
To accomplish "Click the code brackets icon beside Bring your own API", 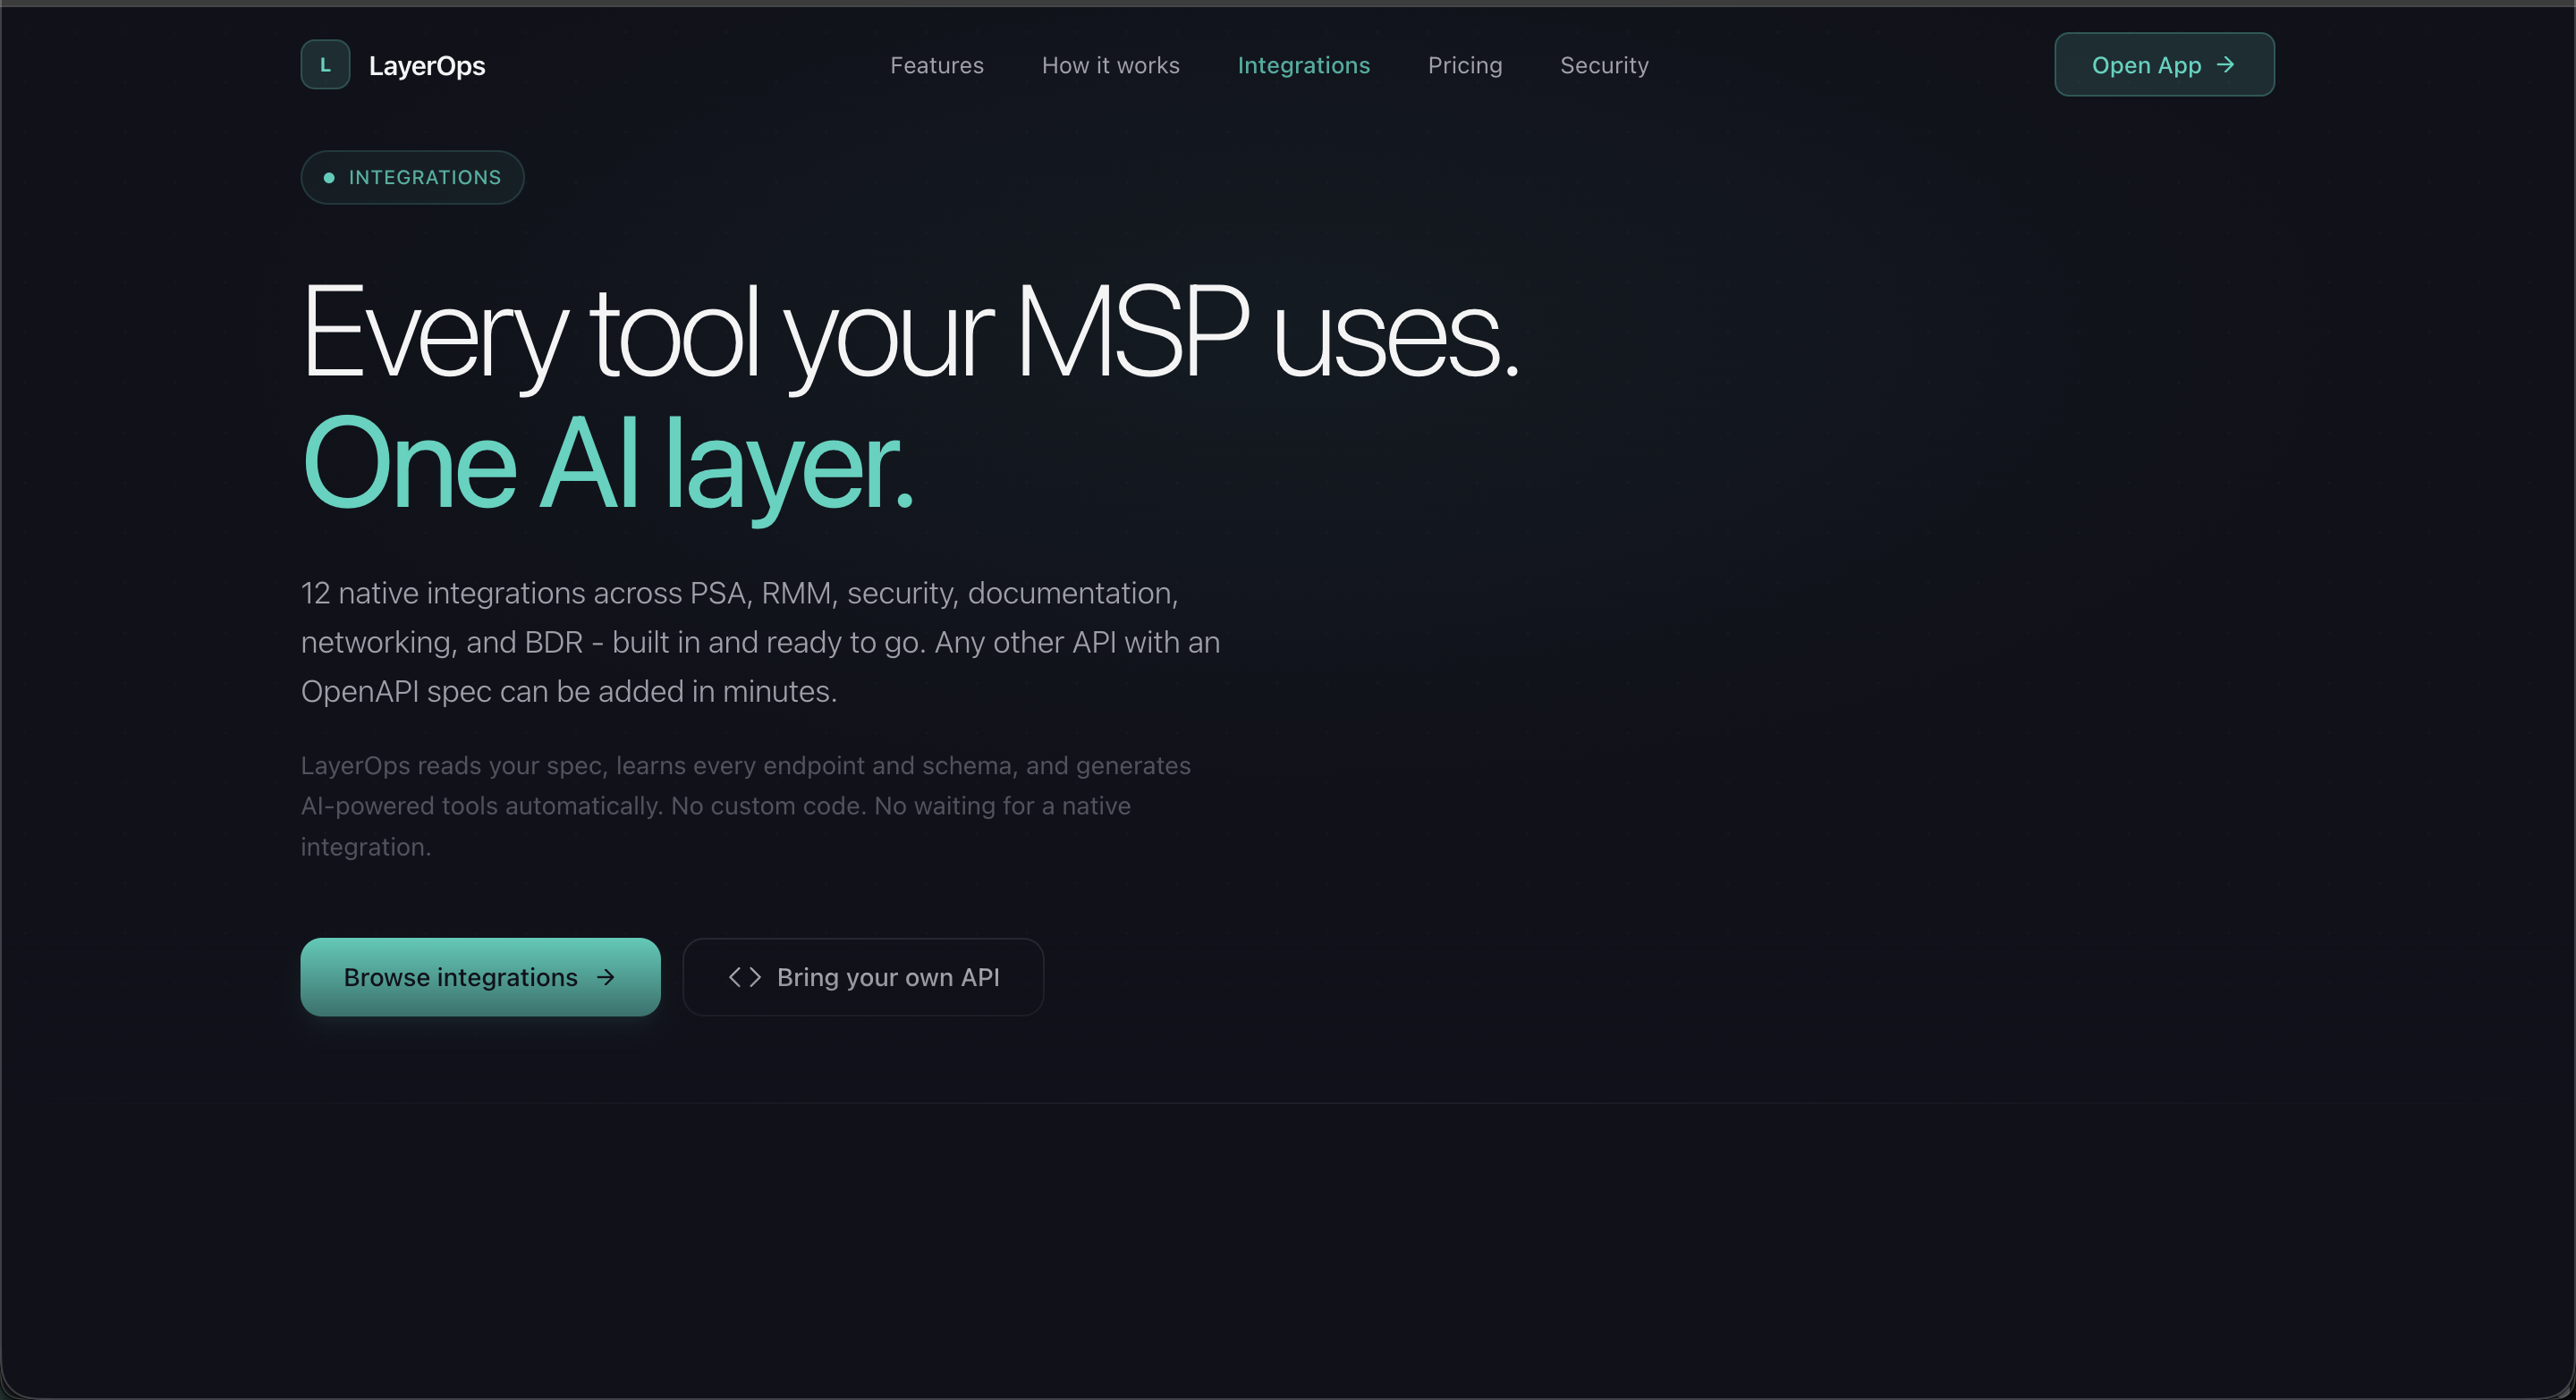I will (744, 978).
